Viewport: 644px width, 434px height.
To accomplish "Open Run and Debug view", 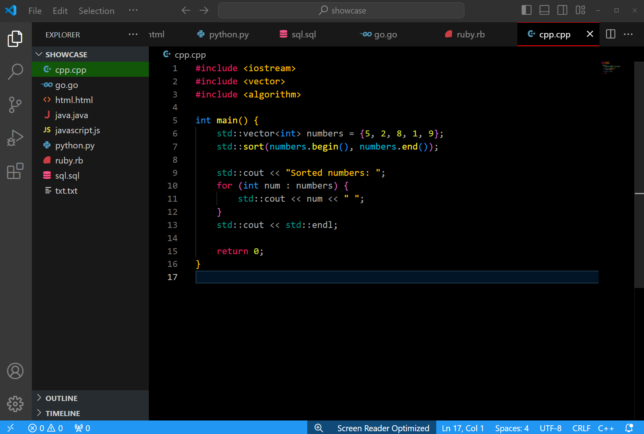I will (15, 138).
